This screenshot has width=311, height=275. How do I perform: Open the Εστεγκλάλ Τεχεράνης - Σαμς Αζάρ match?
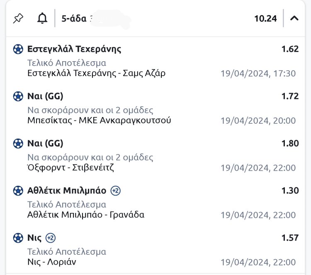pyautogui.click(x=96, y=74)
